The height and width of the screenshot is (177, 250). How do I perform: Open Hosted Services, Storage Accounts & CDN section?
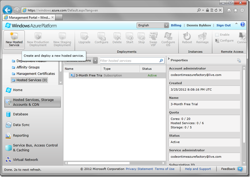coord(33,102)
